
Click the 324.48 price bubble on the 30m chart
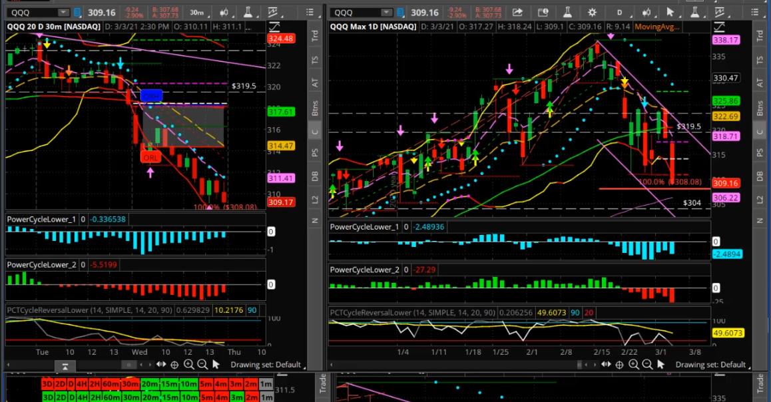point(281,39)
